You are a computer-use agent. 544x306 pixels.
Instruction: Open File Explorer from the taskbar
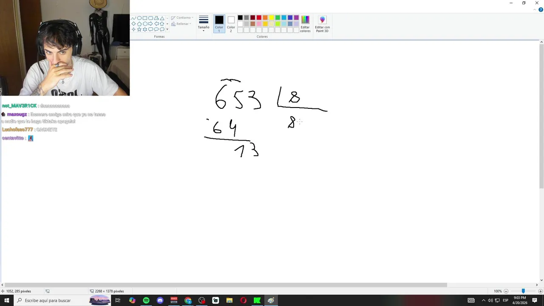point(229,300)
